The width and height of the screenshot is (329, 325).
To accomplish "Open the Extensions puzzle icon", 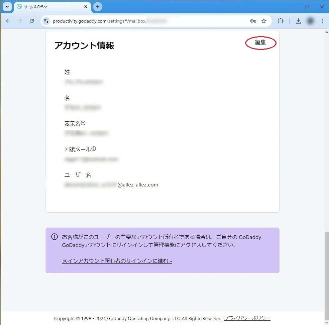I will pos(281,21).
